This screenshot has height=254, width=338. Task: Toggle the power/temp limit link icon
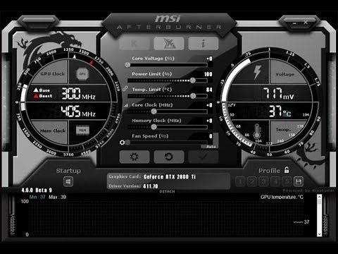125,89
